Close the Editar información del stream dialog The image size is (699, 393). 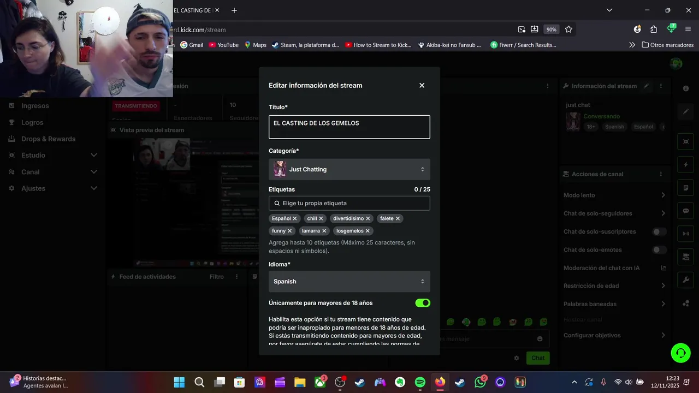pyautogui.click(x=422, y=85)
